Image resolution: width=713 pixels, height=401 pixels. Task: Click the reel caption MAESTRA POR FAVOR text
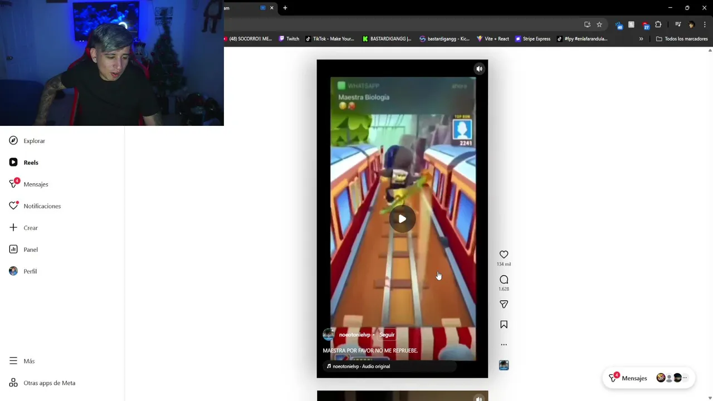370,351
